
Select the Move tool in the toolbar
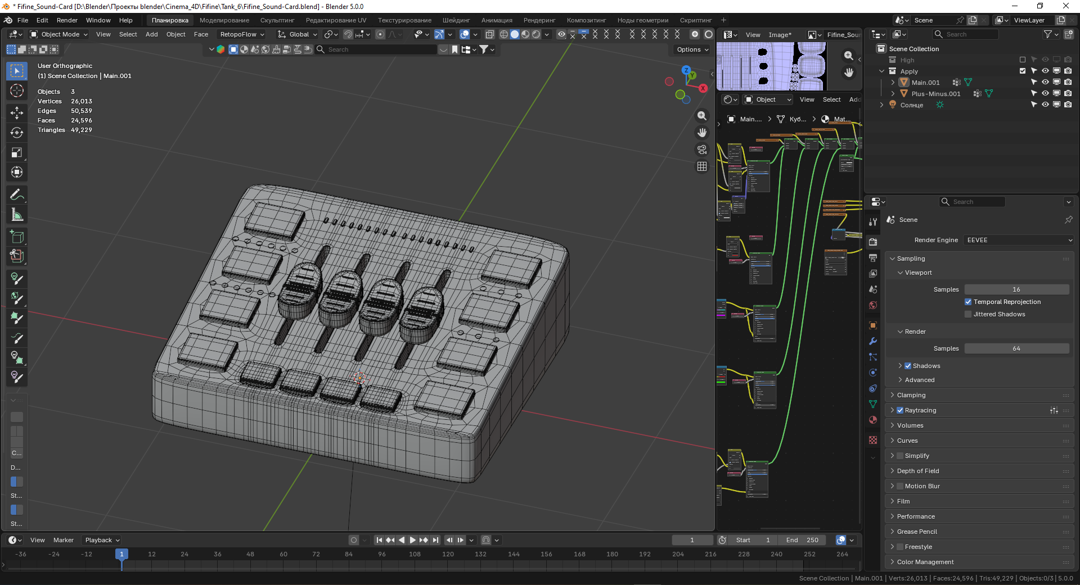pos(17,113)
